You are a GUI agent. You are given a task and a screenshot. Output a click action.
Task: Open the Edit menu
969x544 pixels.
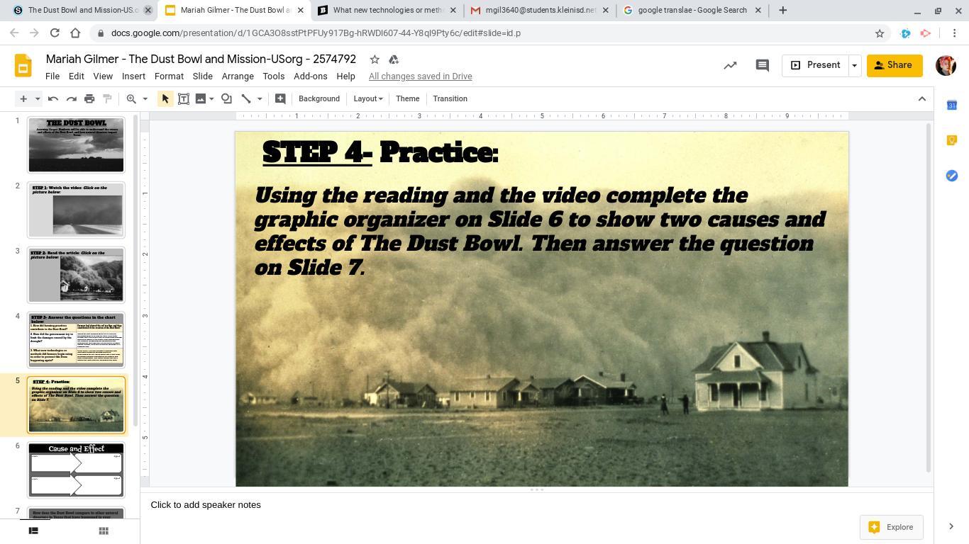[x=76, y=76]
